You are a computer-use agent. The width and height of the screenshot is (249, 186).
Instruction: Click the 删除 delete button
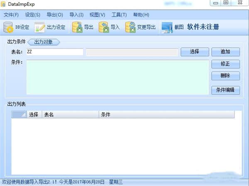(225, 76)
